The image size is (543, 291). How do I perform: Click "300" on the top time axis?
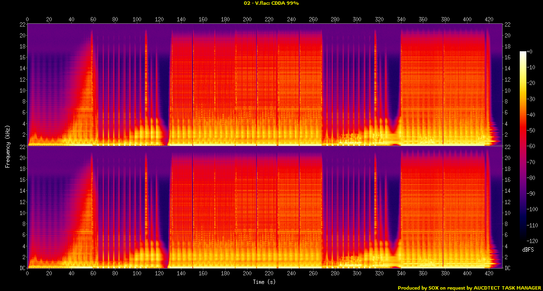(357, 19)
